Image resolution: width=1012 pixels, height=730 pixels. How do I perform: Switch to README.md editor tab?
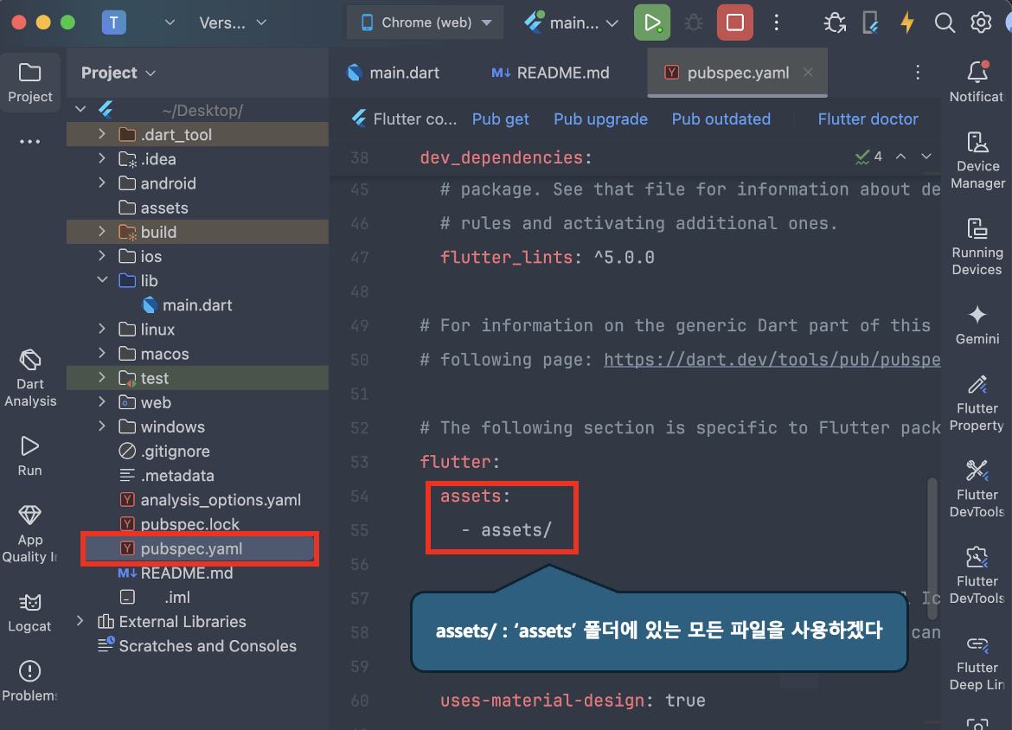pyautogui.click(x=550, y=73)
